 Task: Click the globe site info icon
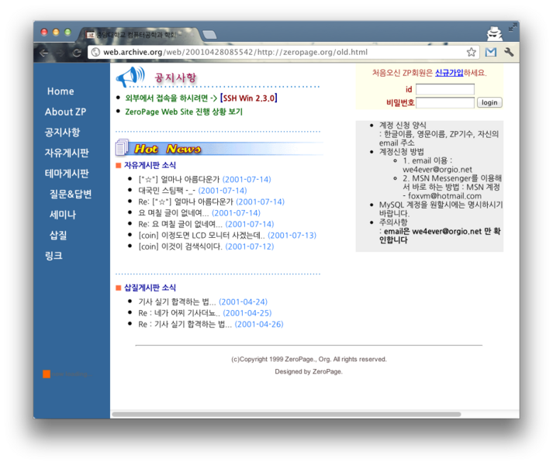point(95,52)
